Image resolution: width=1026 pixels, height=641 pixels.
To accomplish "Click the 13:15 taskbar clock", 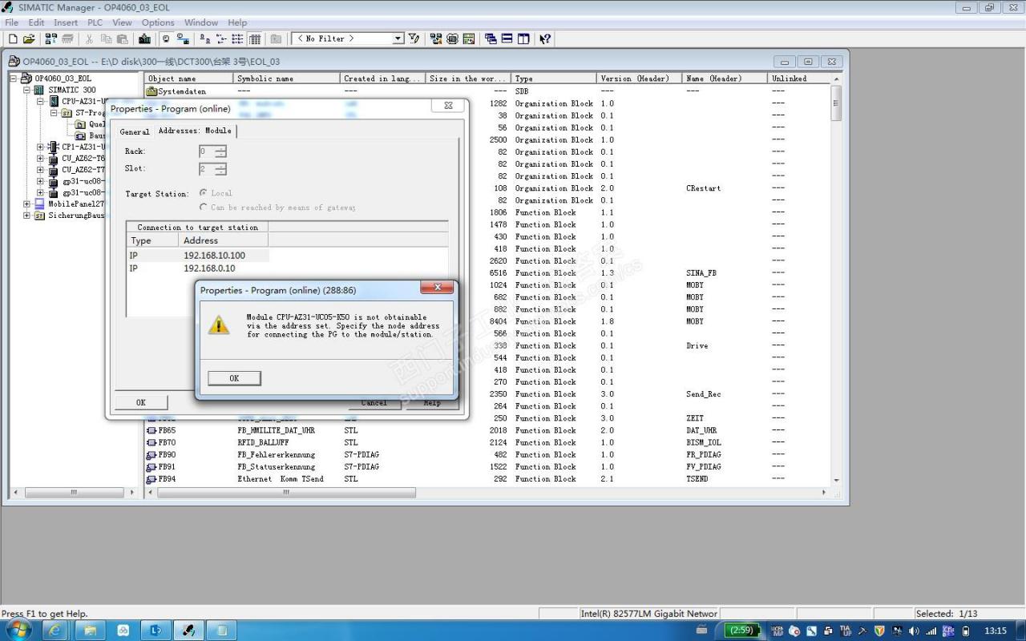I will coord(996,631).
